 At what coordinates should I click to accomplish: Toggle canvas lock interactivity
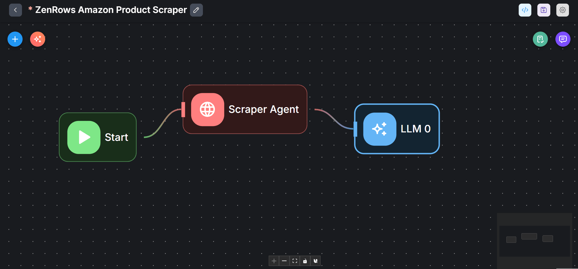pos(305,261)
